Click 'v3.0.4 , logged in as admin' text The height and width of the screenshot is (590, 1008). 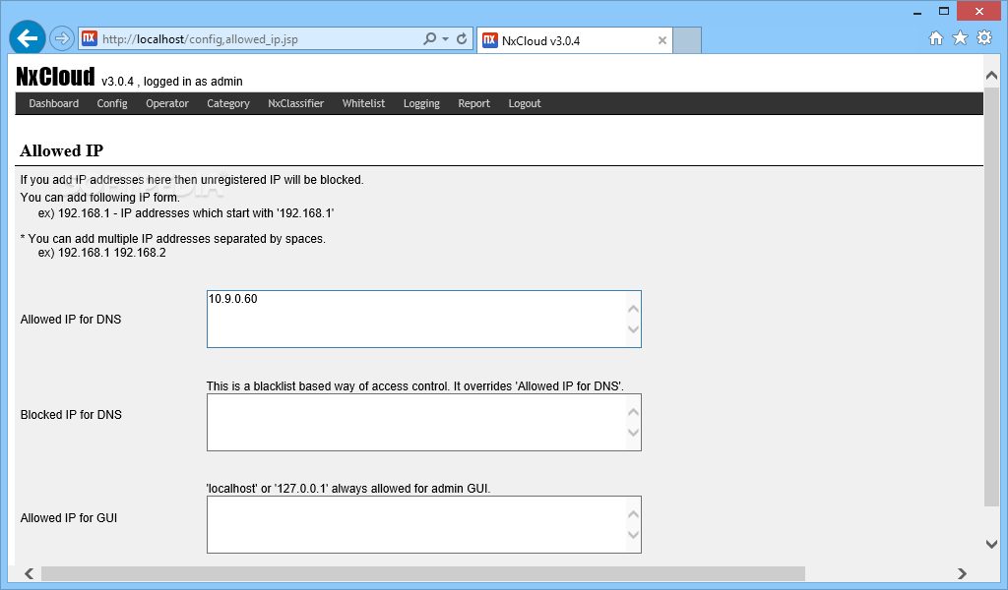point(172,82)
